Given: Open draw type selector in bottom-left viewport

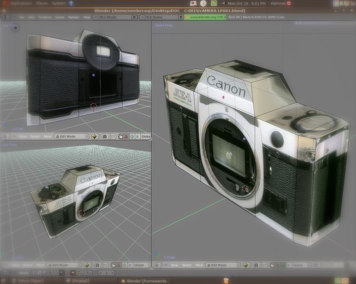Looking at the screenshot, I should (x=87, y=265).
